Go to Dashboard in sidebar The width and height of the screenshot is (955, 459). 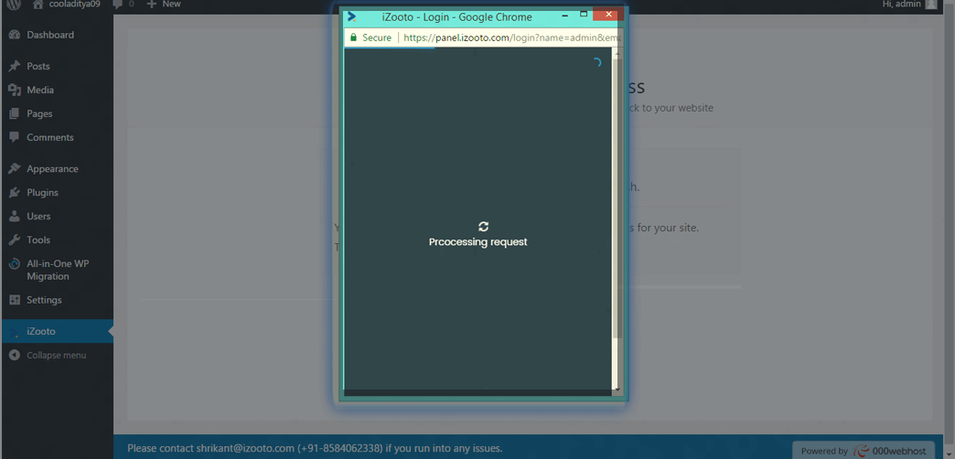(x=50, y=35)
